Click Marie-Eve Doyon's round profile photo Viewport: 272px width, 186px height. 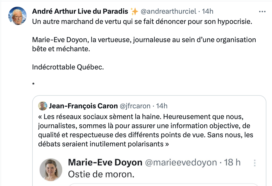tap(51, 170)
